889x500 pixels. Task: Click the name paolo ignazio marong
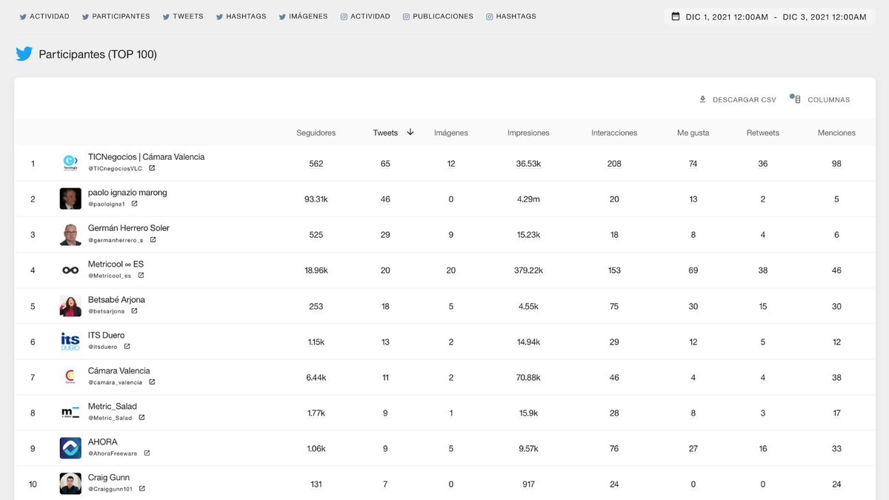click(x=127, y=193)
